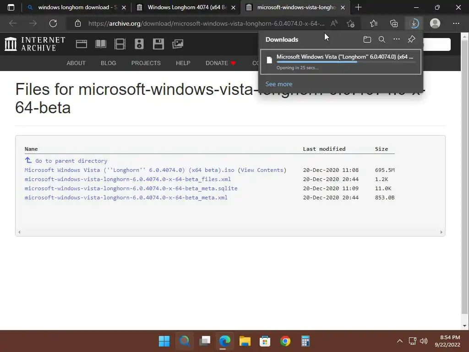This screenshot has height=352, width=469.
Task: Open the beta_meta.xml link
Action: (x=126, y=198)
